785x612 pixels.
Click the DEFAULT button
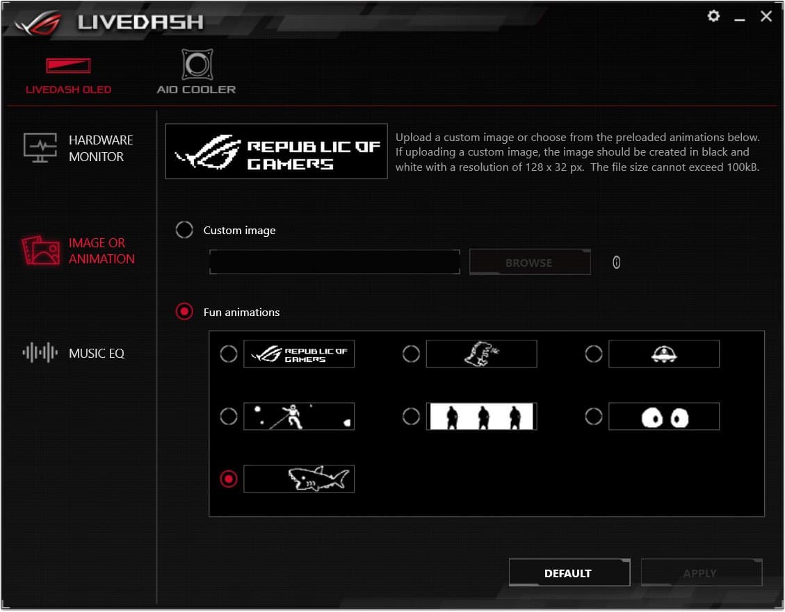coord(569,572)
